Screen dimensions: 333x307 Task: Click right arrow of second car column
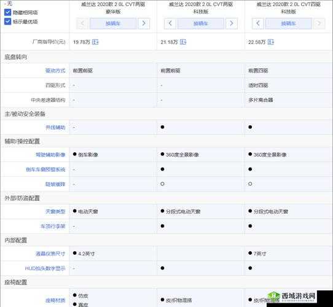232,23
